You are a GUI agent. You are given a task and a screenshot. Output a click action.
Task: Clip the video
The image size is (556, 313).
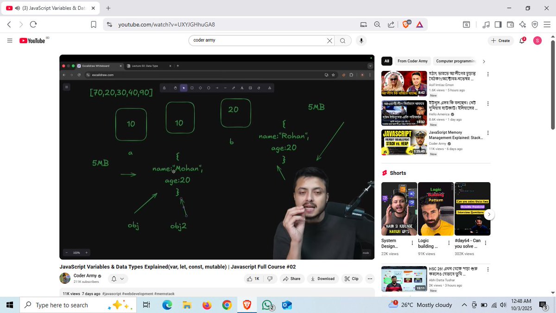(x=352, y=279)
